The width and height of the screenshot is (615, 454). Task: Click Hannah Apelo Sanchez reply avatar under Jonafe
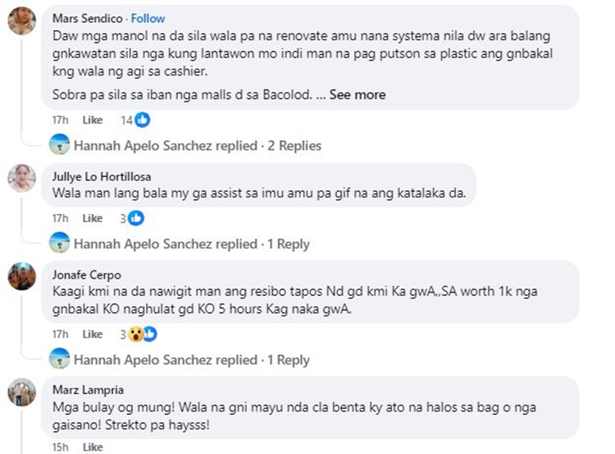click(x=59, y=360)
